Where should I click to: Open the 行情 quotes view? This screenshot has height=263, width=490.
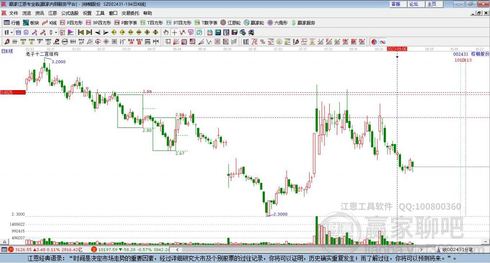tap(11, 23)
